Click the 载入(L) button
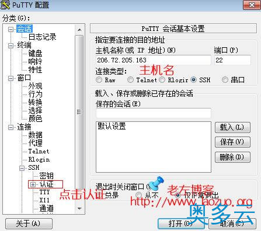Viewport: 261px width, 231px height. coord(232,128)
